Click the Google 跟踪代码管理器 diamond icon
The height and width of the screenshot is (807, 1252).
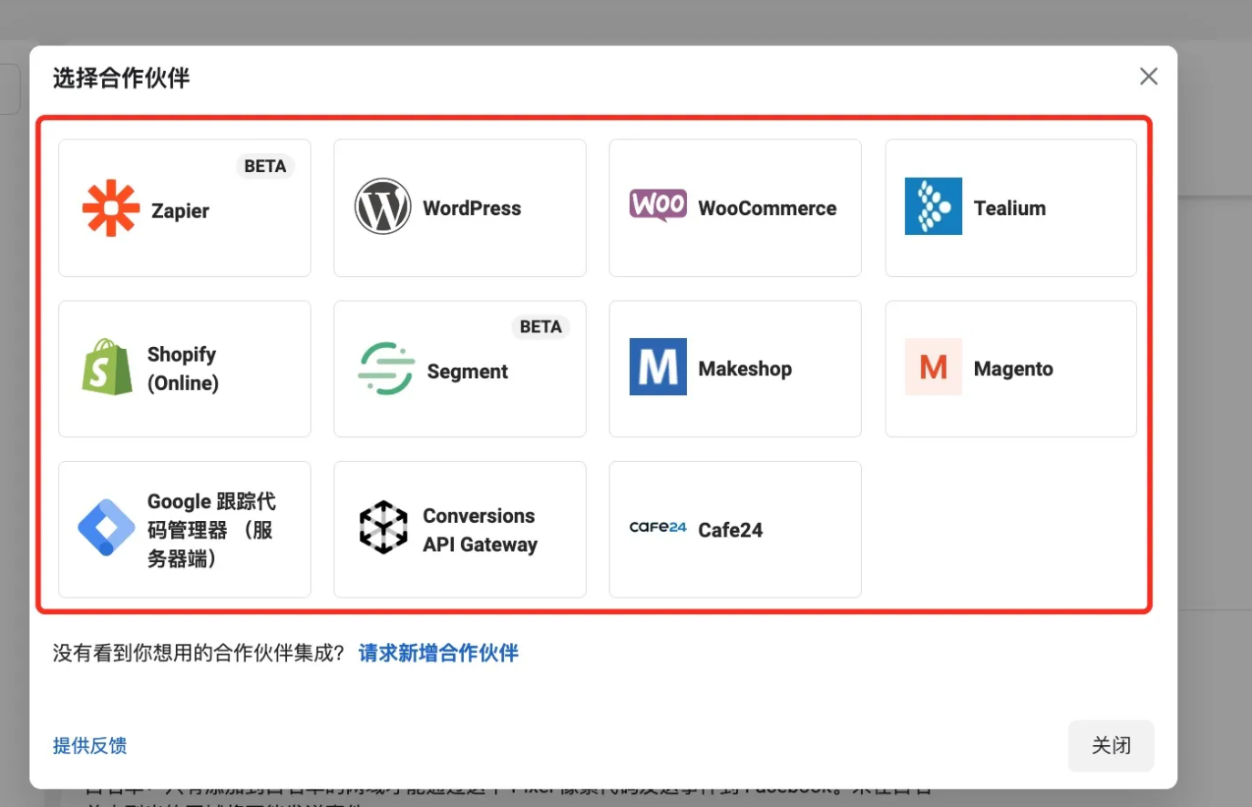click(106, 528)
